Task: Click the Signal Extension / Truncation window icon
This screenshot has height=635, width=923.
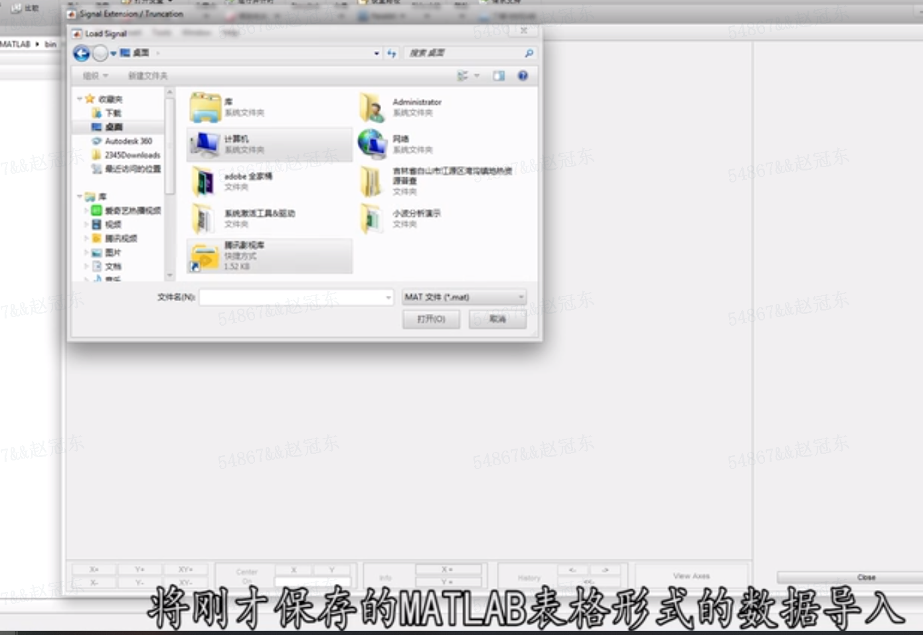Action: 72,14
